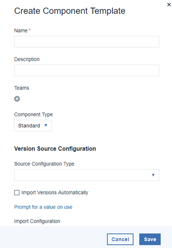Click the Import Configuration label
172x248 pixels.
pos(37,221)
